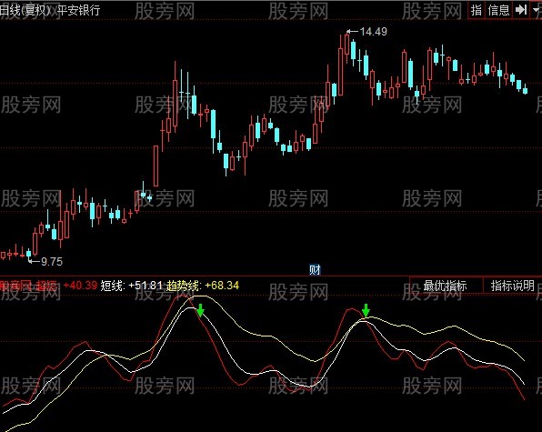
Task: Open the 信息 info panel
Action: tap(498, 10)
